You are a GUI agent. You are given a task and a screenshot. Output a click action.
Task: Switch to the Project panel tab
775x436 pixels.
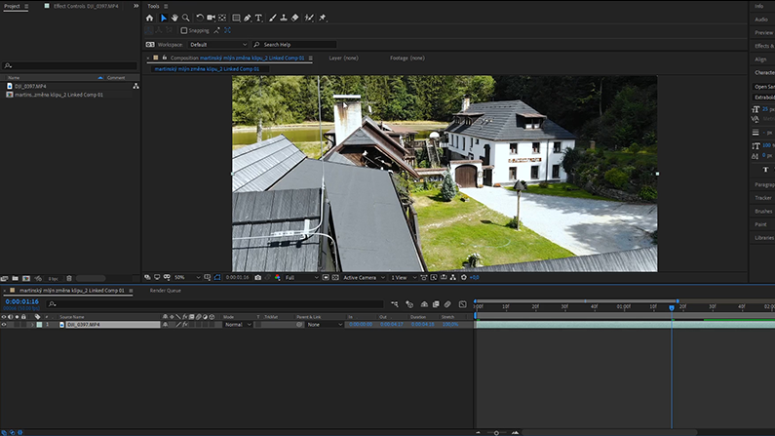(x=12, y=6)
